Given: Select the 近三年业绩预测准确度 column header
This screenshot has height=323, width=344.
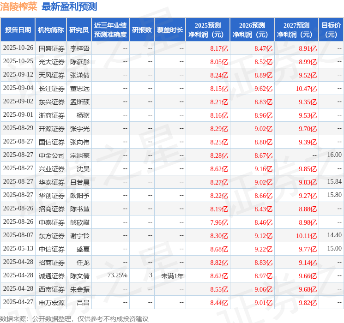Looking at the screenshot, I should 110,30.
